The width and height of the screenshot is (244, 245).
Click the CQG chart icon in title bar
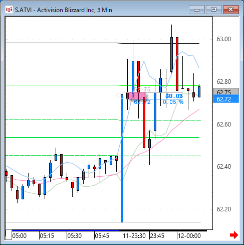point(9,10)
